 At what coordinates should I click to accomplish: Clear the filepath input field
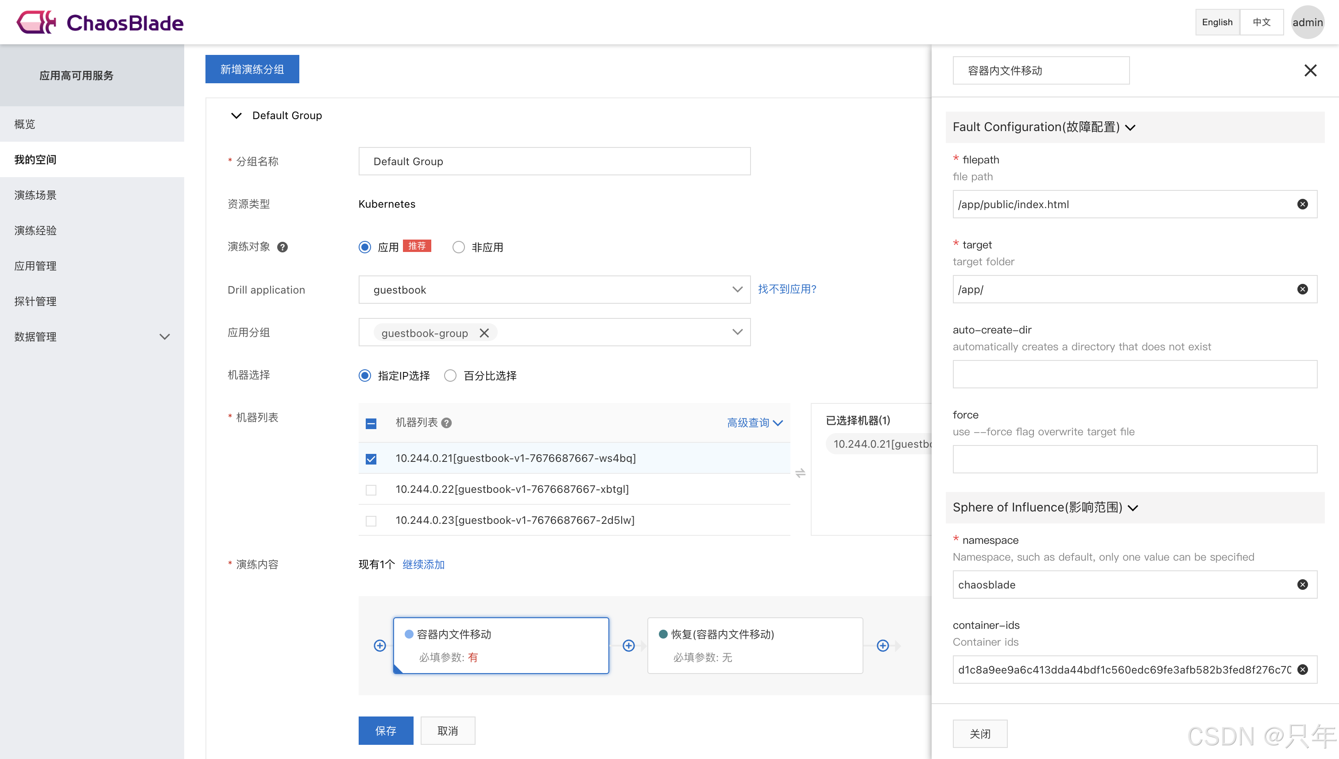[1302, 204]
